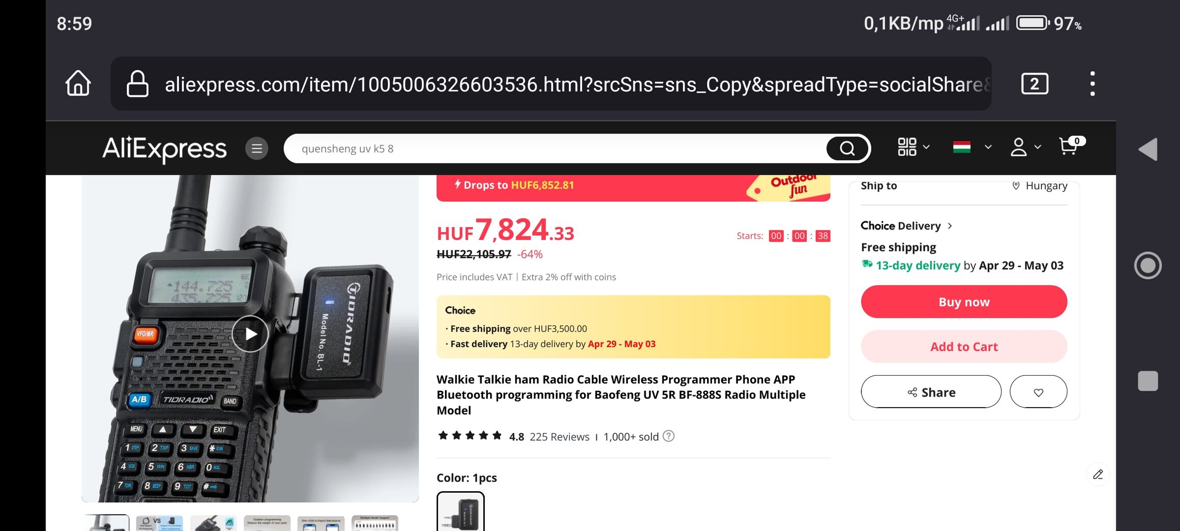Image resolution: width=1180 pixels, height=531 pixels.
Task: Tap the browser home icon
Action: (x=78, y=84)
